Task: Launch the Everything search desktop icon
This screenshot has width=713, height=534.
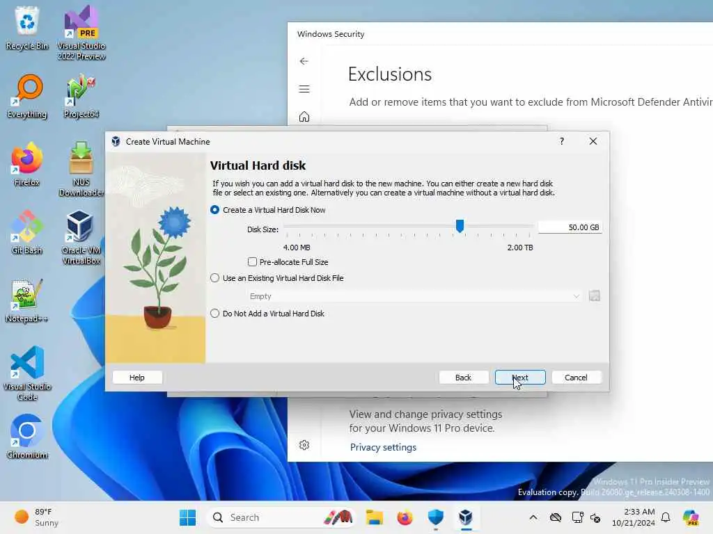Action: [27, 96]
